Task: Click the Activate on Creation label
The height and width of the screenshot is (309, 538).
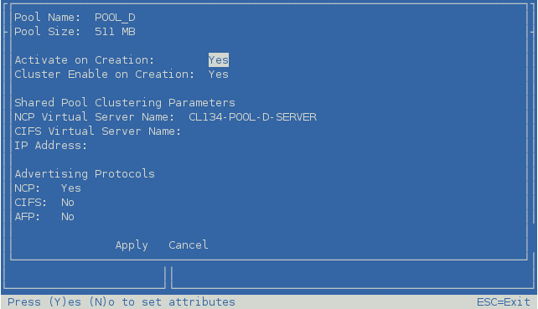Action: 85,60
